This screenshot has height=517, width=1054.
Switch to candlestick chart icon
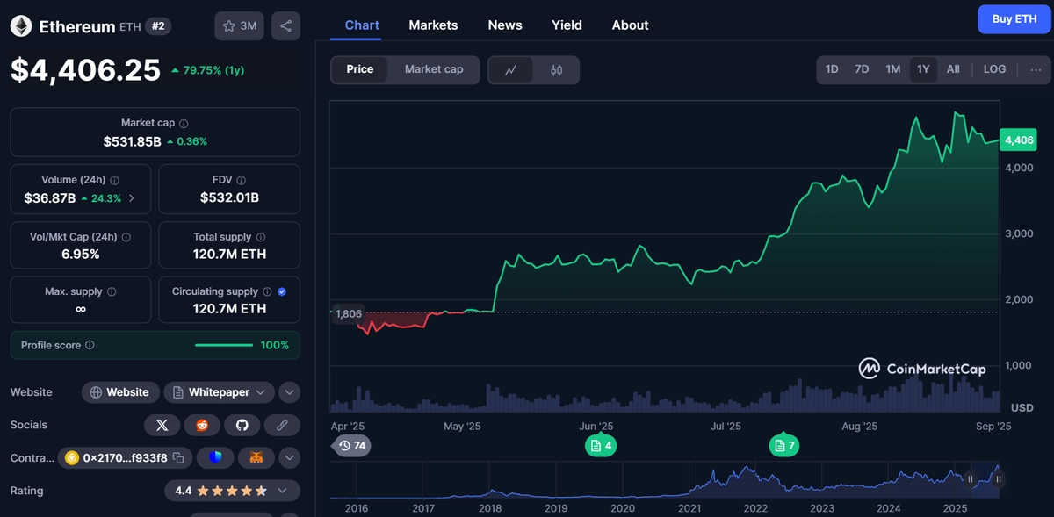coord(556,70)
